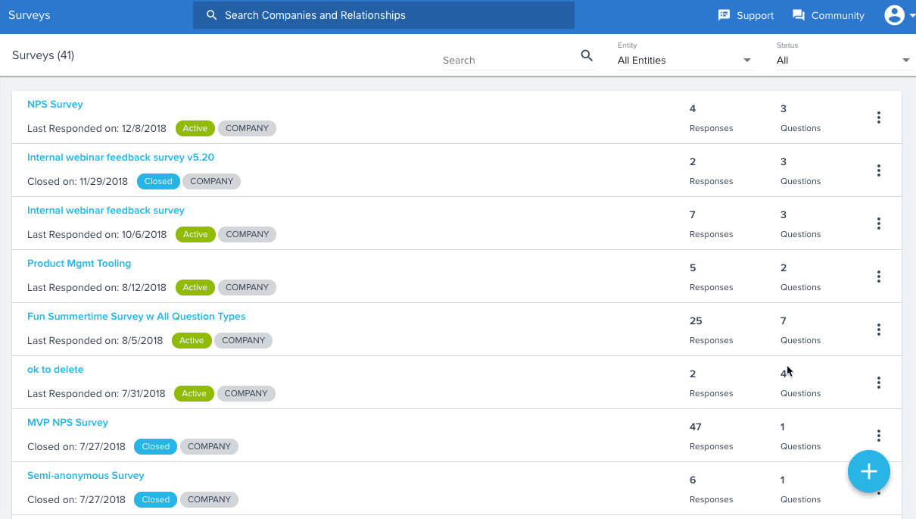Viewport: 916px width, 519px height.
Task: Open the Fun Summertime Survey w All Question Types
Action: point(136,316)
